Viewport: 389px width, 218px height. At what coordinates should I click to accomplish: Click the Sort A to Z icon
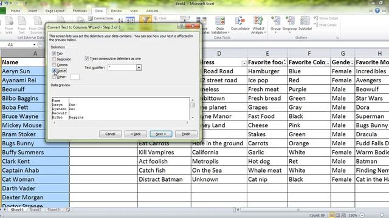[x=120, y=20]
